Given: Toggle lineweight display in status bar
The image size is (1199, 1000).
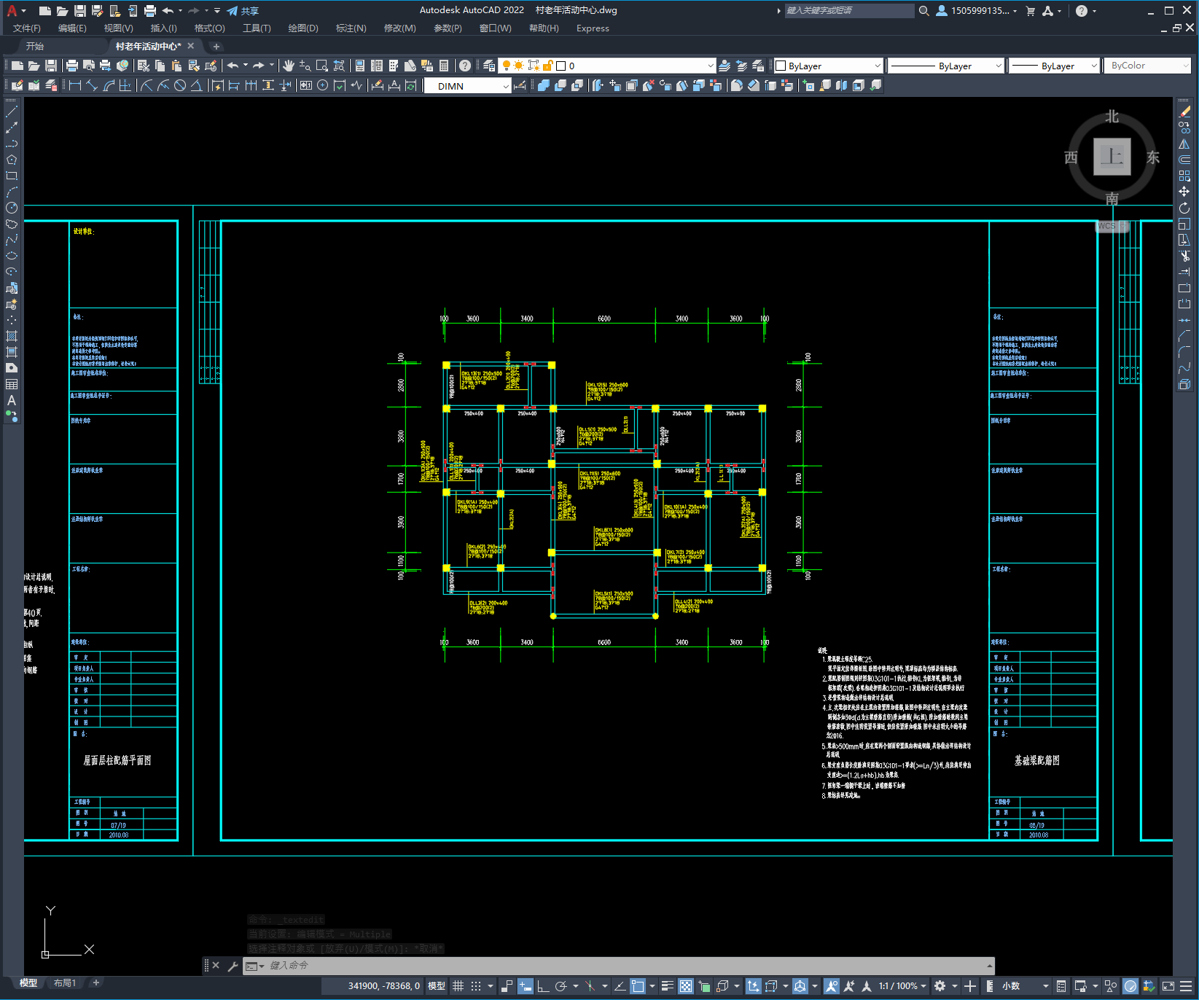Looking at the screenshot, I should (x=667, y=985).
